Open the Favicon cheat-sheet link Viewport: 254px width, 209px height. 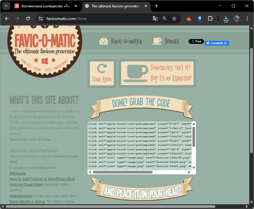(x=26, y=185)
